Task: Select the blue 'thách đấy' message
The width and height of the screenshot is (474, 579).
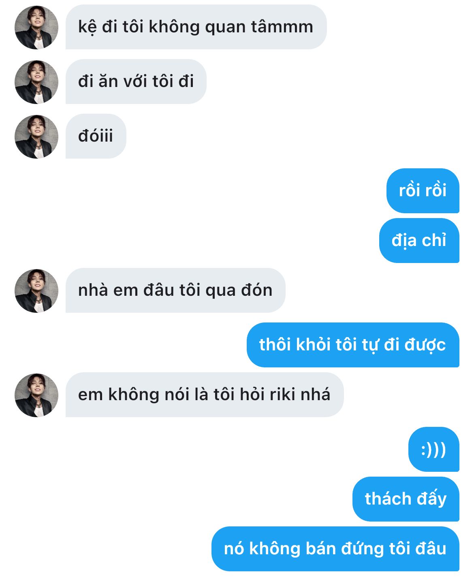Action: (x=406, y=499)
